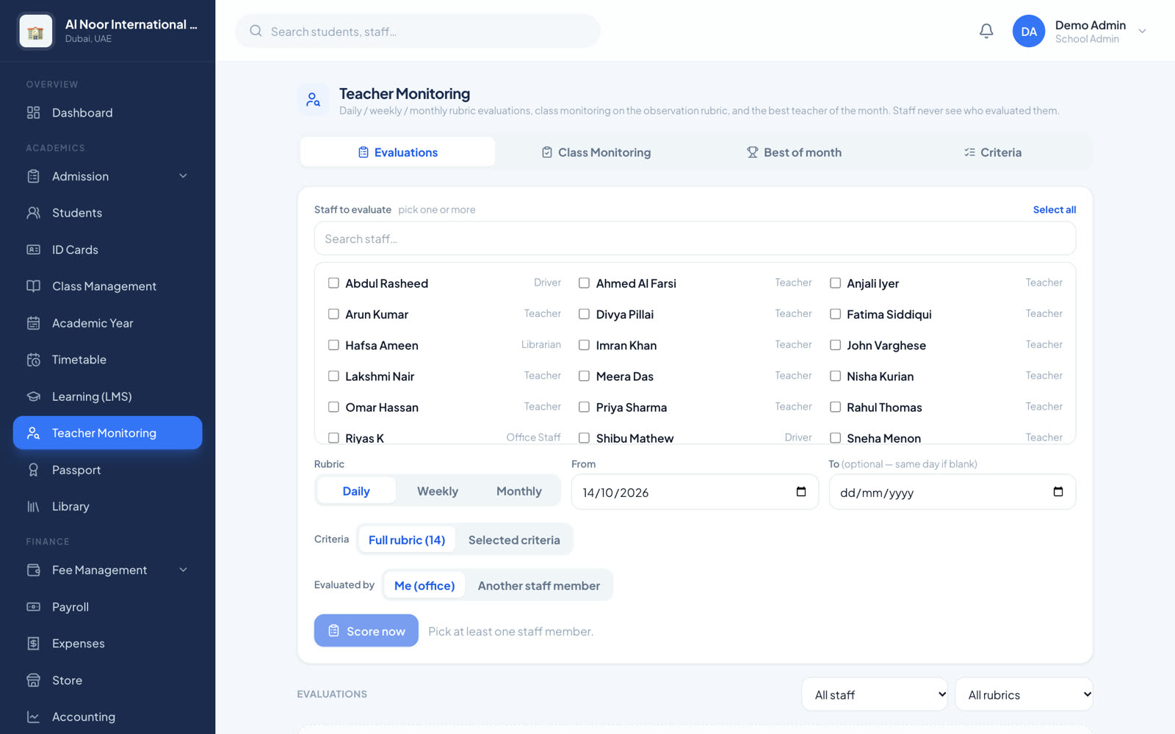Focus the To date input field
The height and width of the screenshot is (734, 1175).
coord(952,492)
